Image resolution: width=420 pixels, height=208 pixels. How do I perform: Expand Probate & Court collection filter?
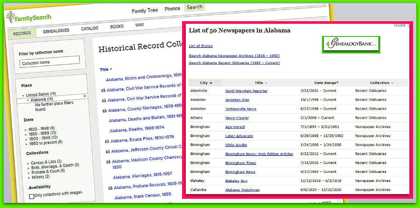pyautogui.click(x=28, y=173)
